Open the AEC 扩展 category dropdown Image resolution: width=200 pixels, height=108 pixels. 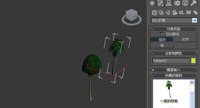pyautogui.click(x=195, y=20)
